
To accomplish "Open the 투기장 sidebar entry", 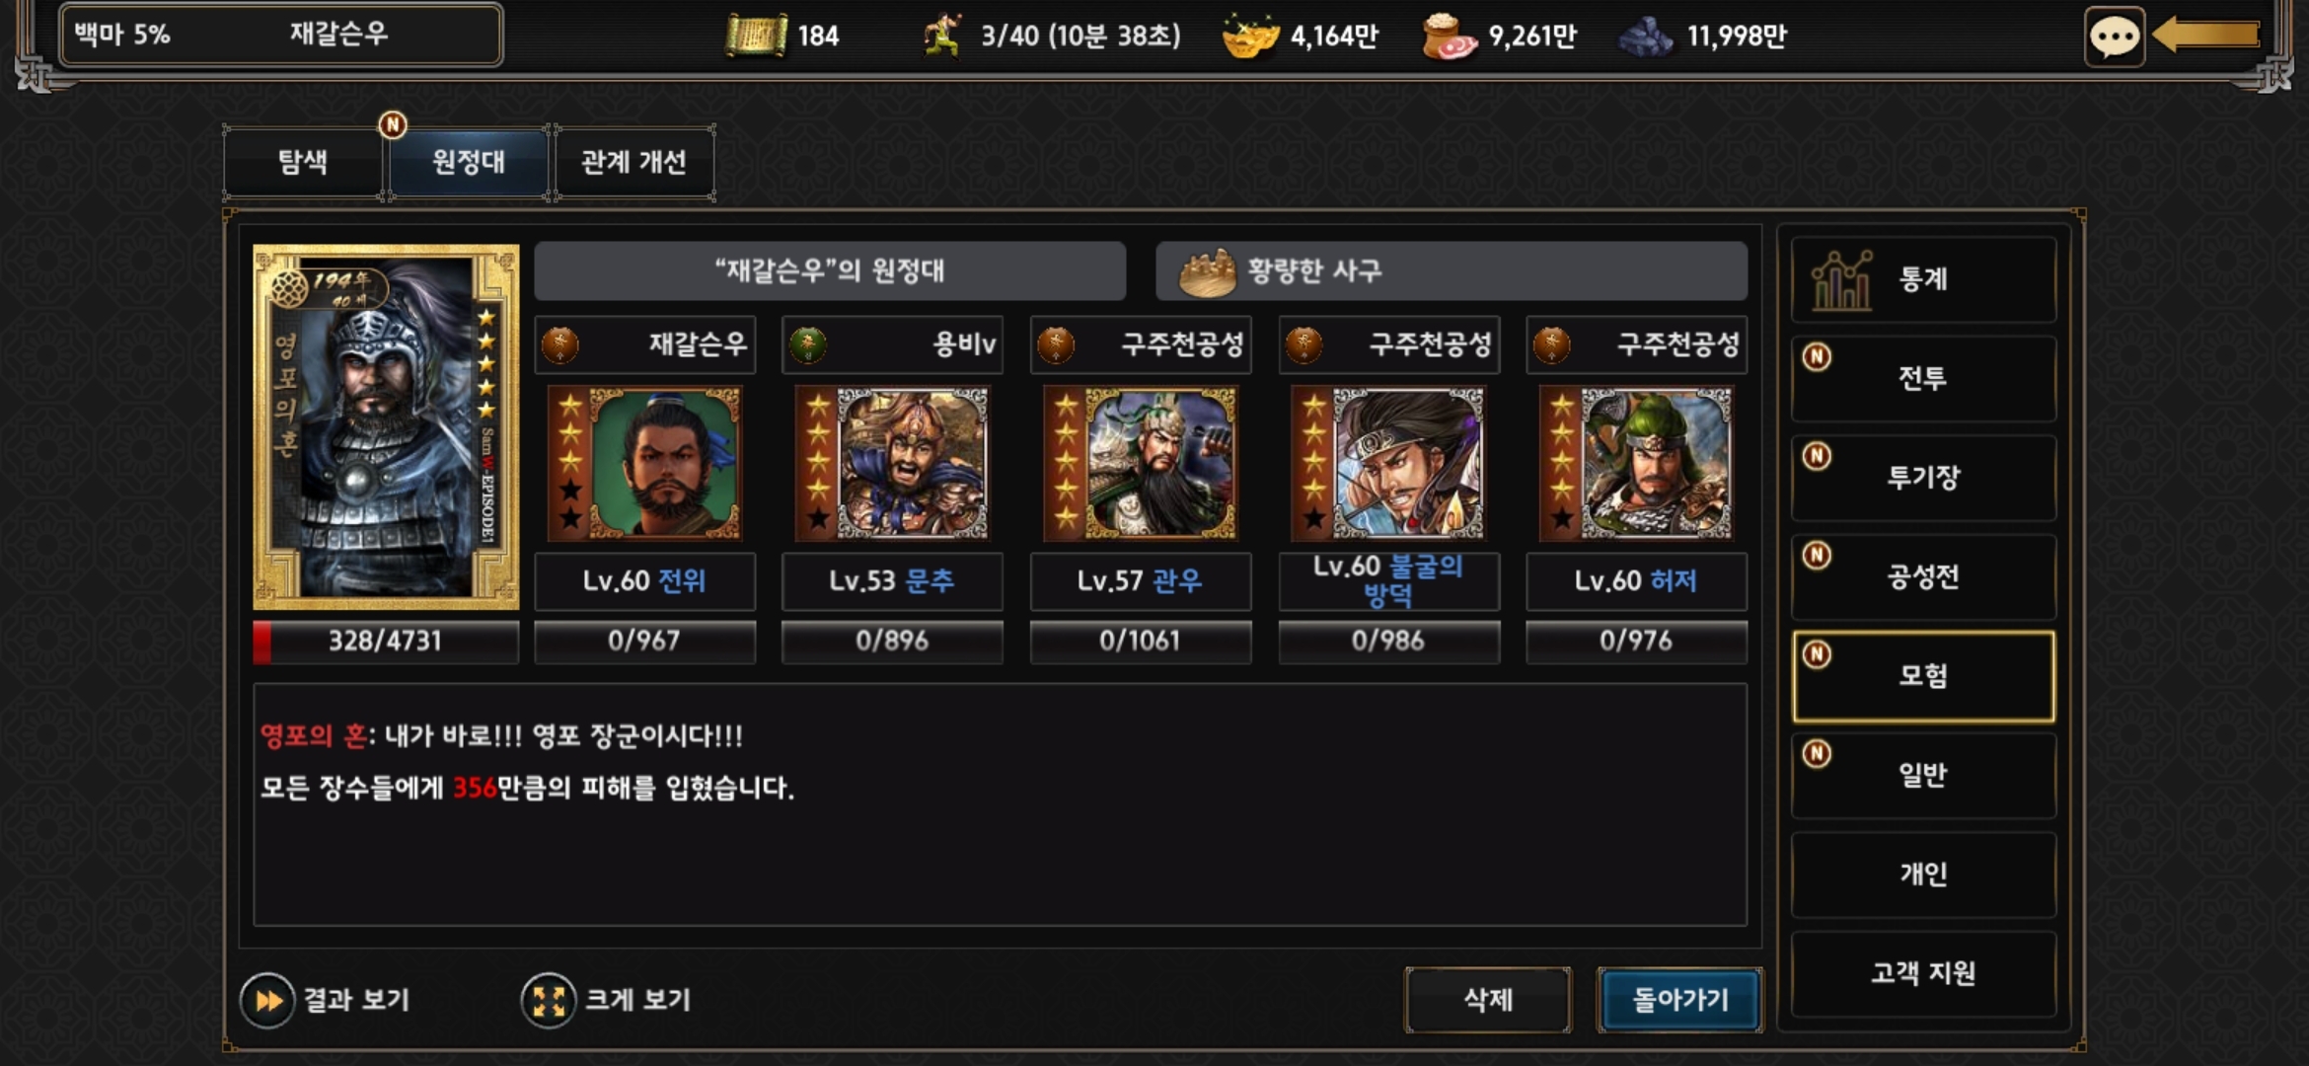I will coord(1923,478).
